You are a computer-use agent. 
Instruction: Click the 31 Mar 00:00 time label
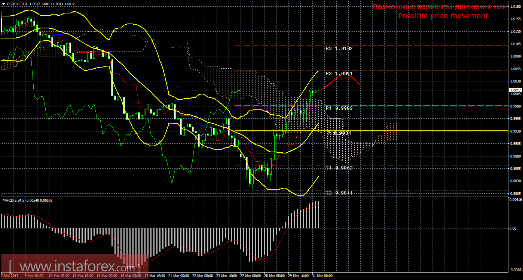click(x=322, y=276)
